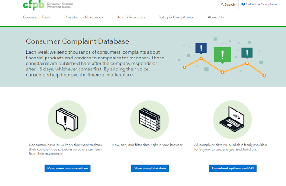
Task: Click View complaint data button
Action: click(x=150, y=168)
